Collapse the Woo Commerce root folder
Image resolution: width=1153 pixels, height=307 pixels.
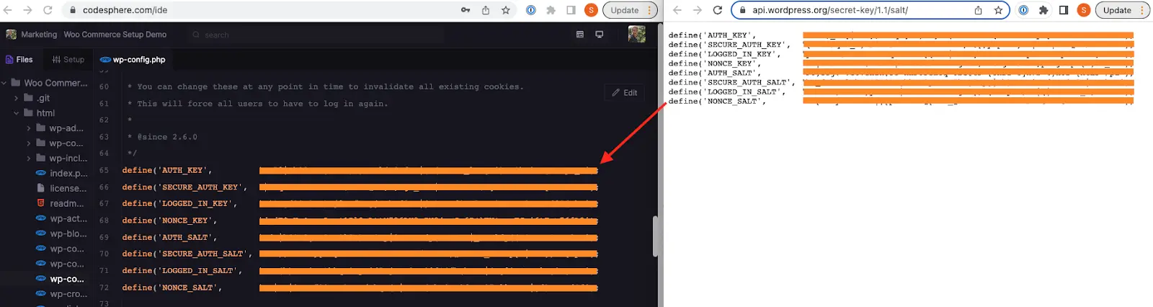click(4, 83)
